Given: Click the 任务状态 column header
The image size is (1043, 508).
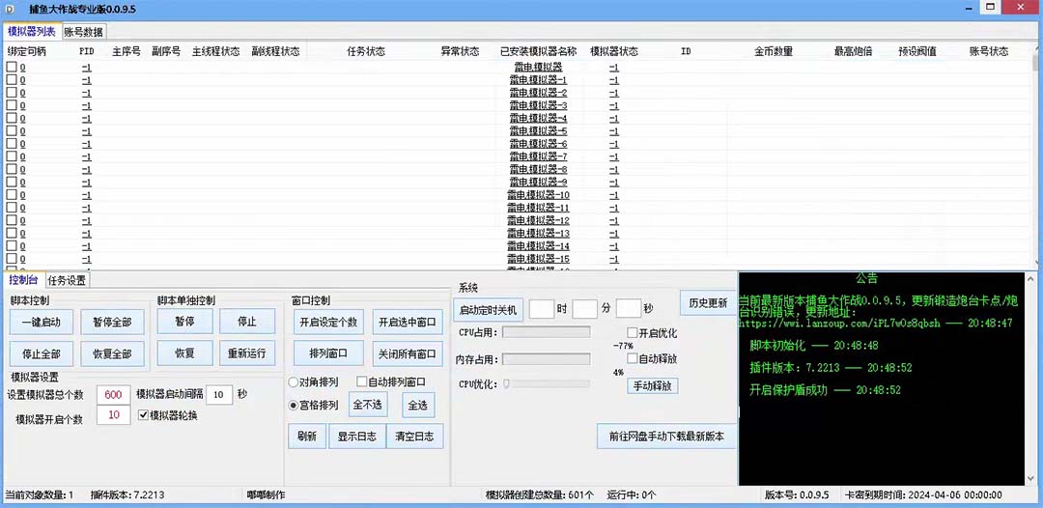Looking at the screenshot, I should pos(366,51).
